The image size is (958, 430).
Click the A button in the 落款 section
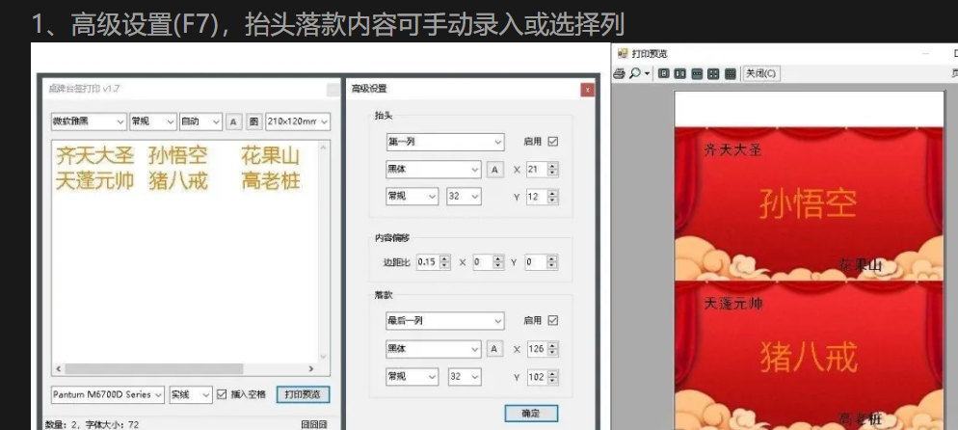[x=494, y=349]
